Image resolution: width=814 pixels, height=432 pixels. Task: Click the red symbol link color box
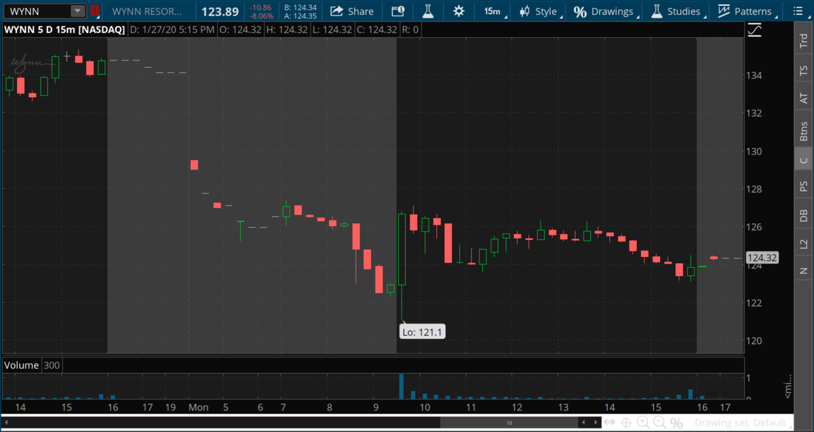click(94, 11)
